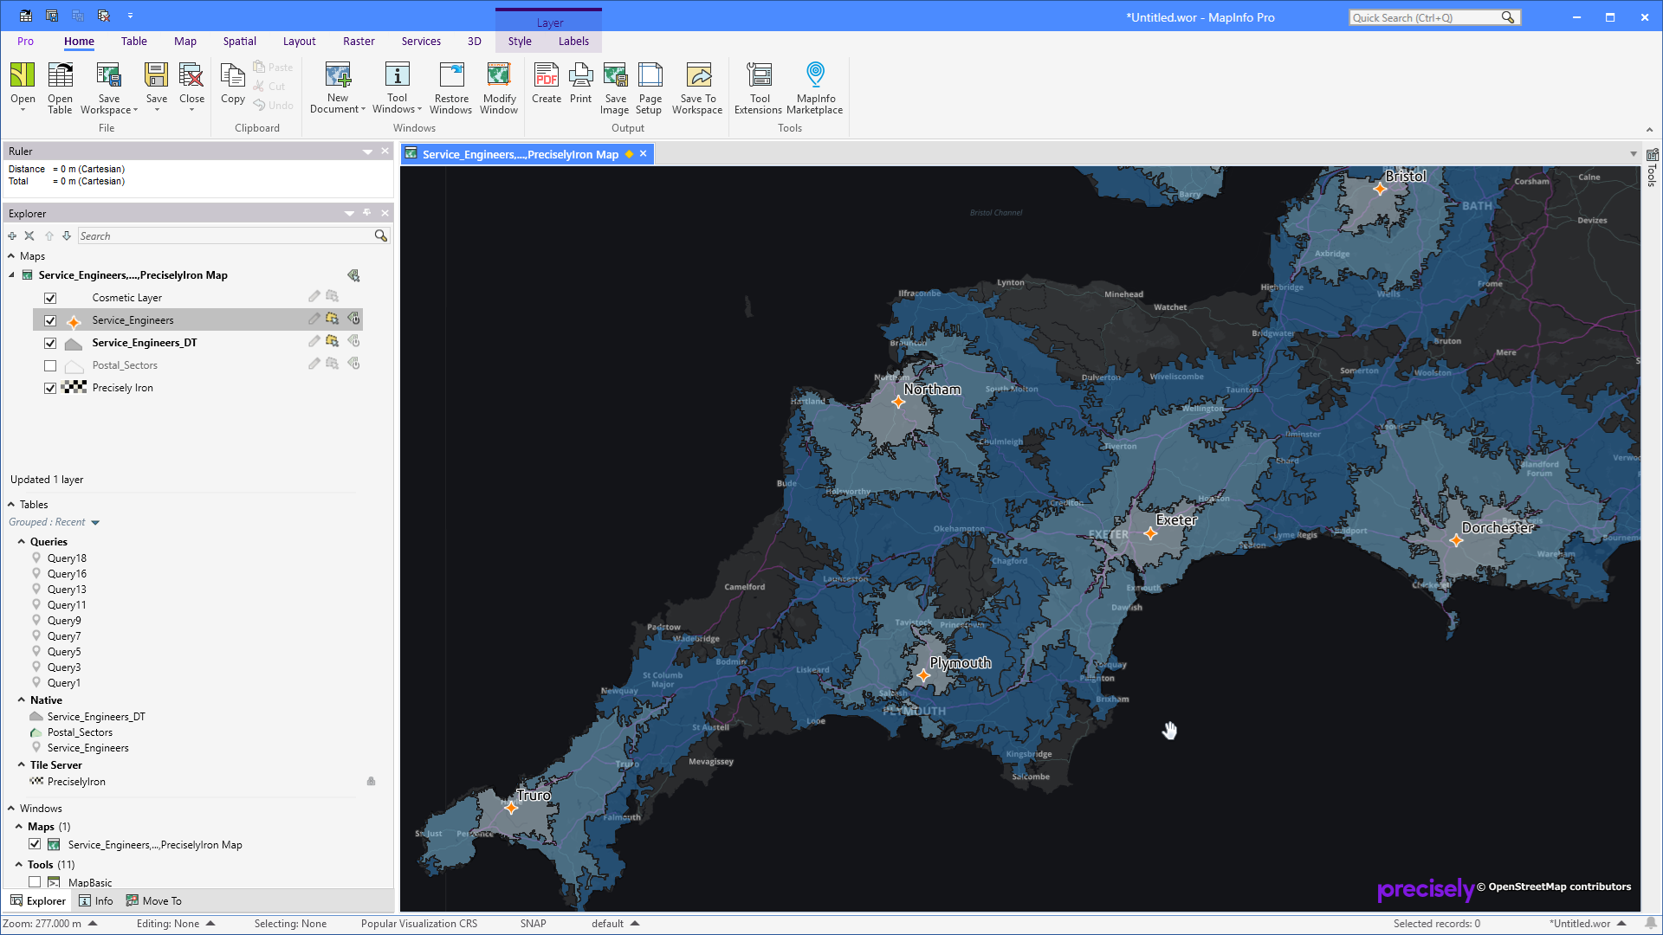1663x935 pixels.
Task: Click the Service_Engineers_DT layer style swatch
Action: click(74, 344)
